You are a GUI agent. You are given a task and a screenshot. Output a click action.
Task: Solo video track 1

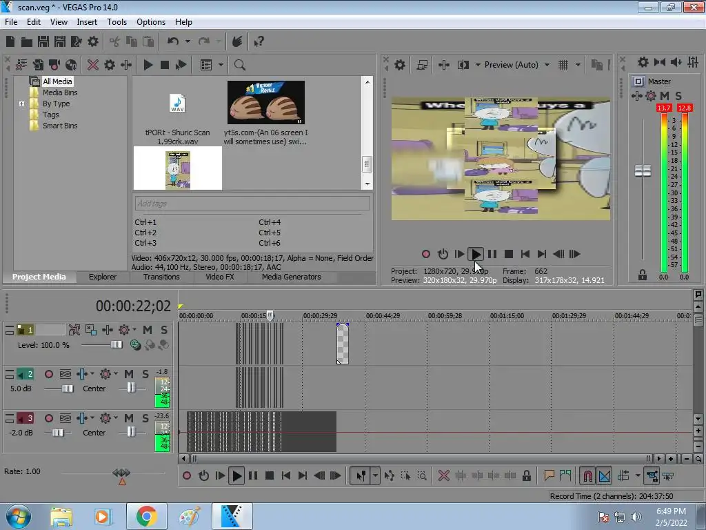(x=164, y=330)
